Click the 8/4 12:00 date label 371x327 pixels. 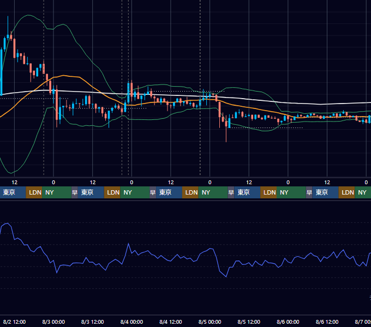[171, 322]
